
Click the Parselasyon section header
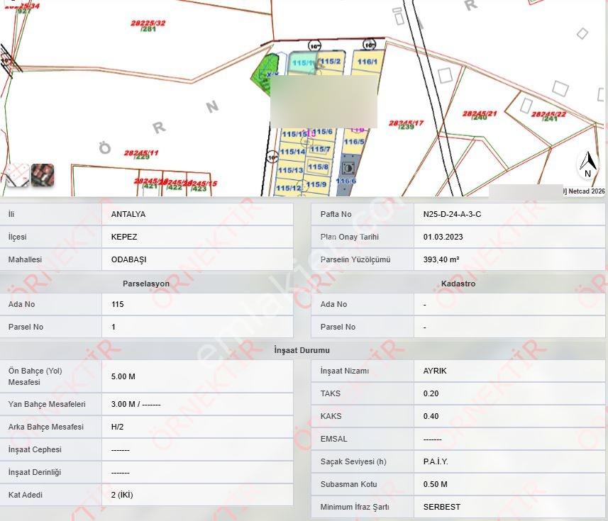146,284
